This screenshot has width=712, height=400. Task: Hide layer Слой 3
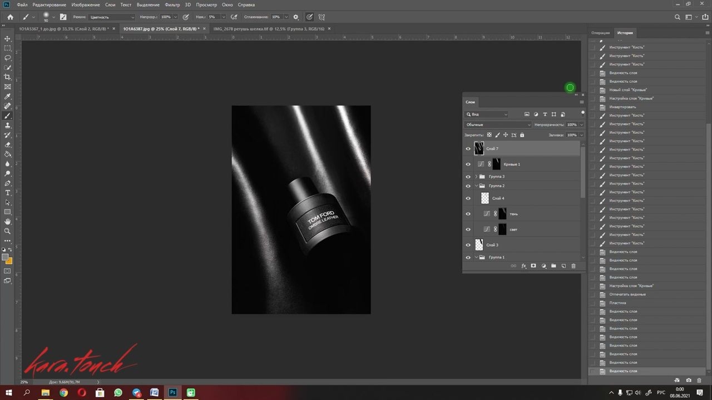pos(468,245)
